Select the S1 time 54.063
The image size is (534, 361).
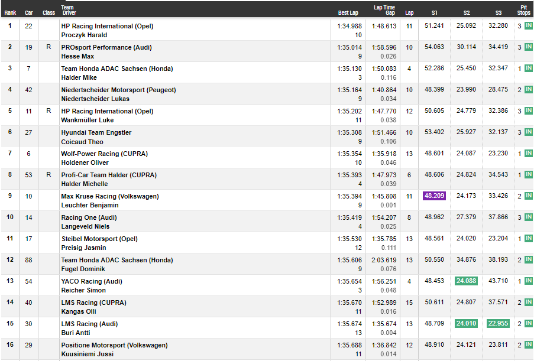434,47
